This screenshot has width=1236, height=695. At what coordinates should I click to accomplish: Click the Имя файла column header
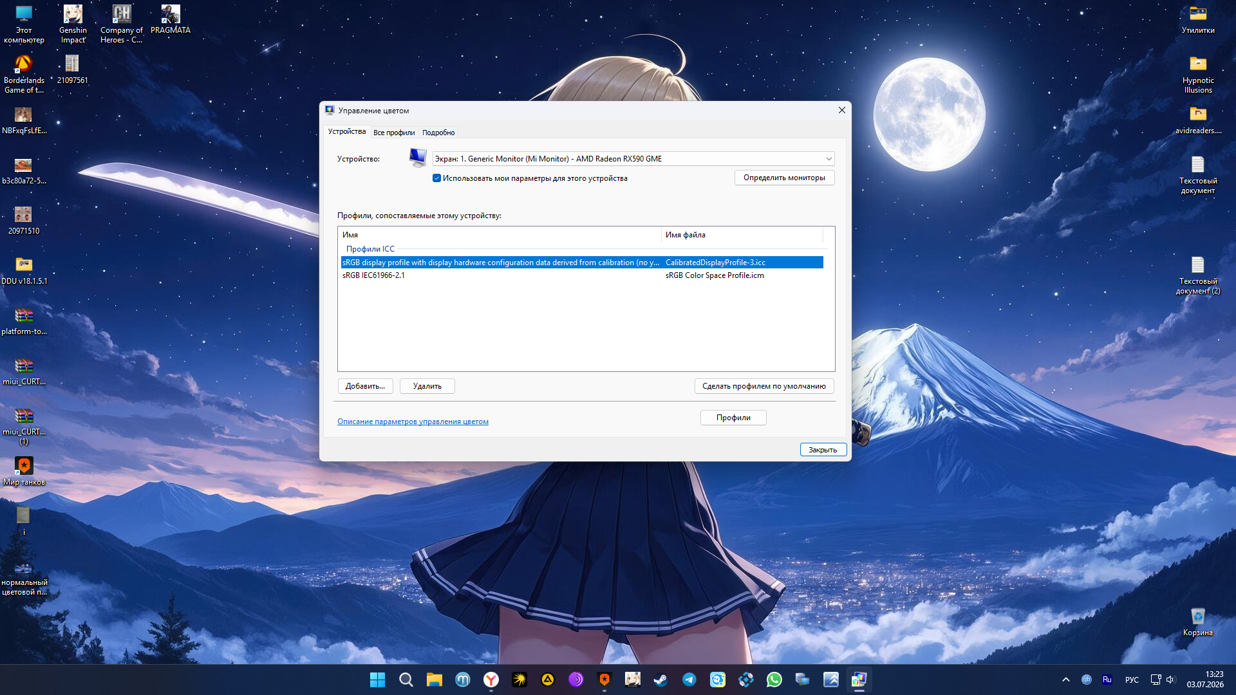(742, 235)
